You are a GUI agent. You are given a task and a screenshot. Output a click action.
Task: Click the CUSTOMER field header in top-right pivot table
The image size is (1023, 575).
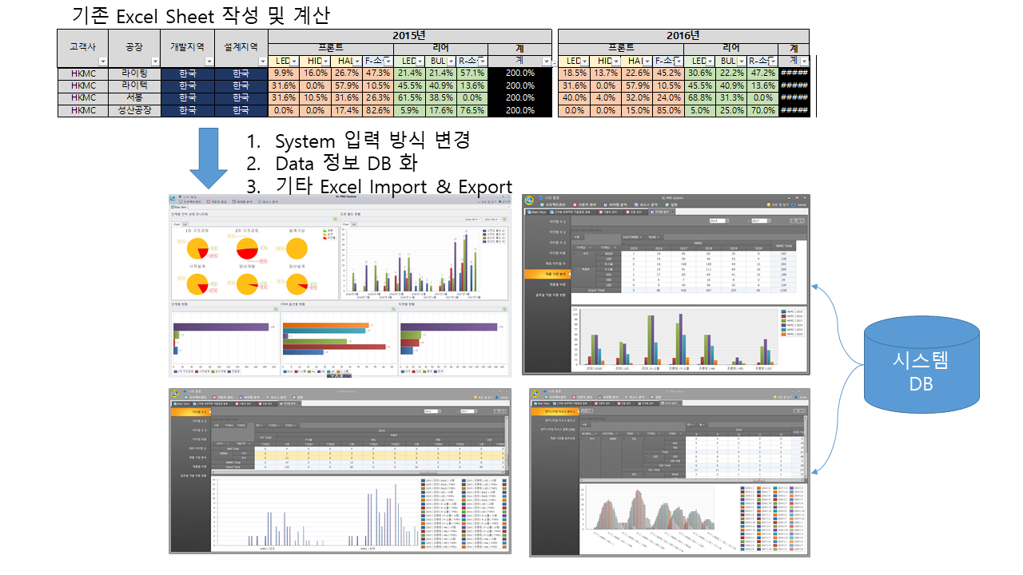(x=631, y=236)
